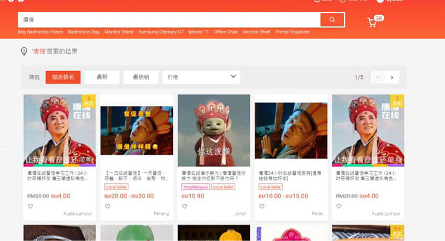Click the orange search magnifier button

point(332,19)
